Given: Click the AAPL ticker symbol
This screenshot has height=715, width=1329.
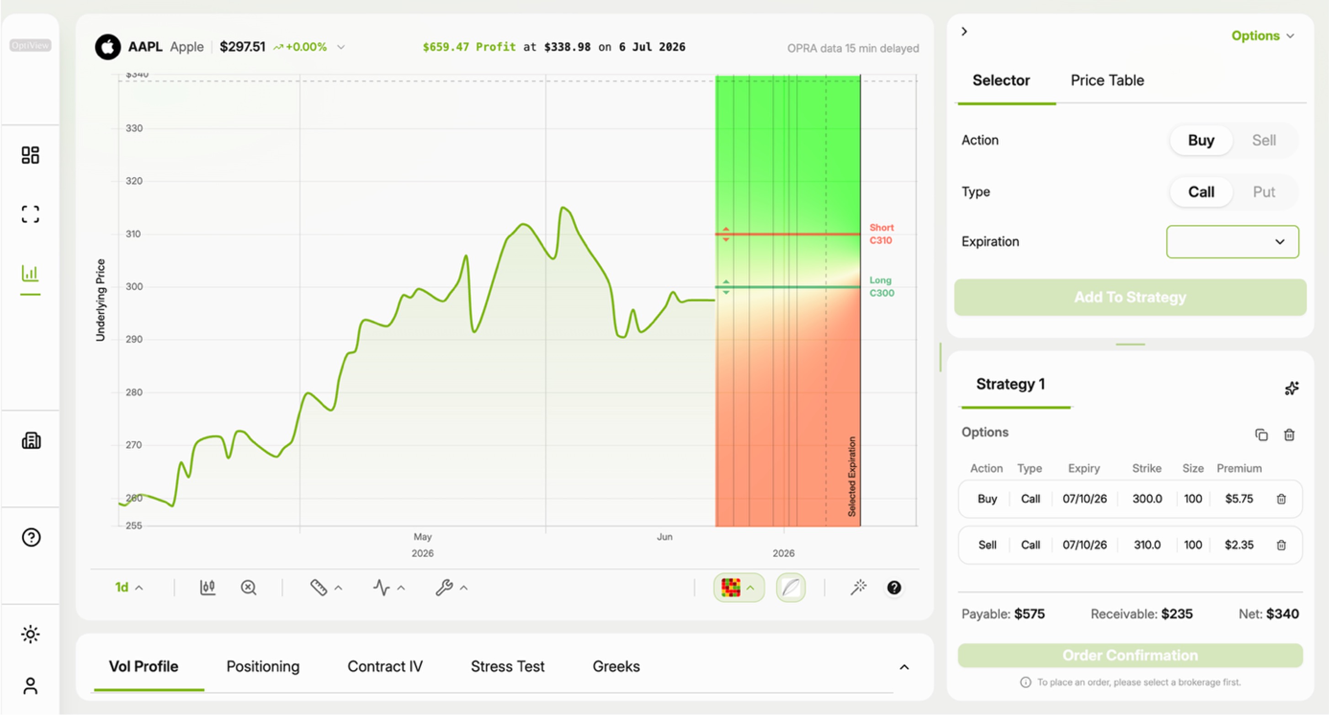Looking at the screenshot, I should pyautogui.click(x=145, y=47).
